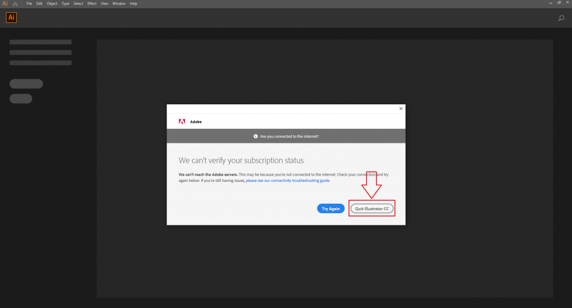This screenshot has width=572, height=308.
Task: Expand the Object menu
Action: 52,3
